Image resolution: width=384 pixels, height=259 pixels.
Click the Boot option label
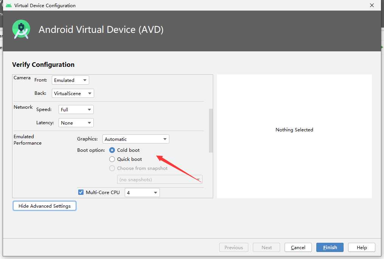[x=91, y=150]
